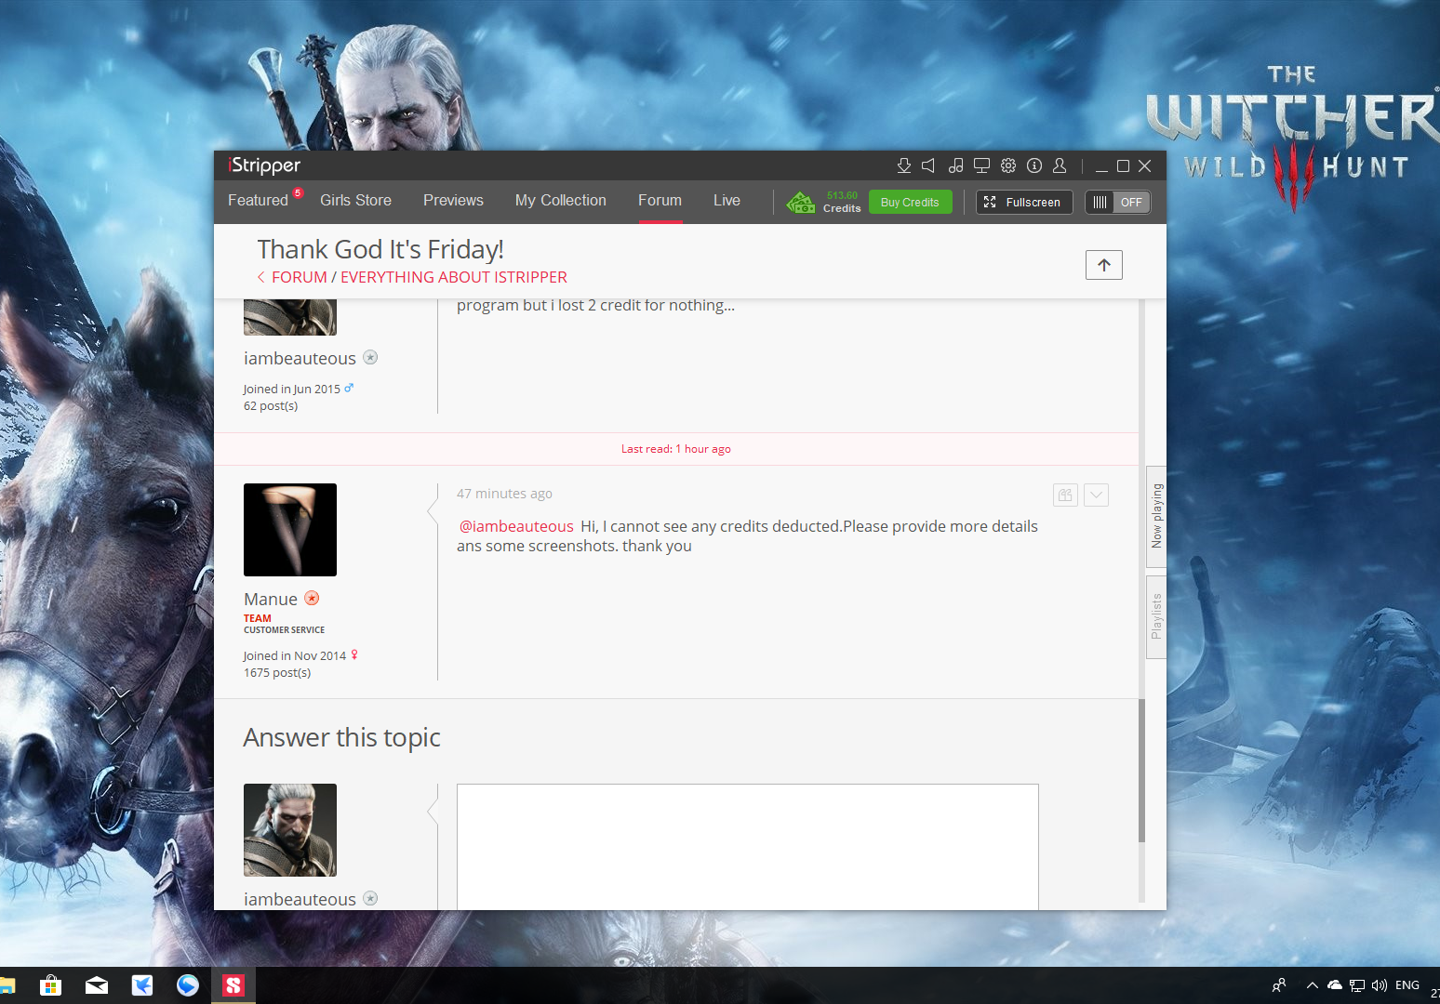Viewport: 1440px width, 1004px height.
Task: Click star badge beside top iambeauteous name
Action: click(x=370, y=358)
